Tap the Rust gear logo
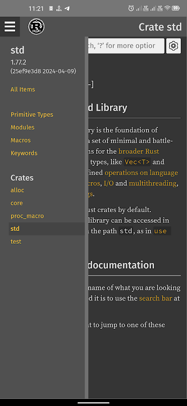Image resolution: width=187 pixels, height=406 pixels. click(x=36, y=27)
